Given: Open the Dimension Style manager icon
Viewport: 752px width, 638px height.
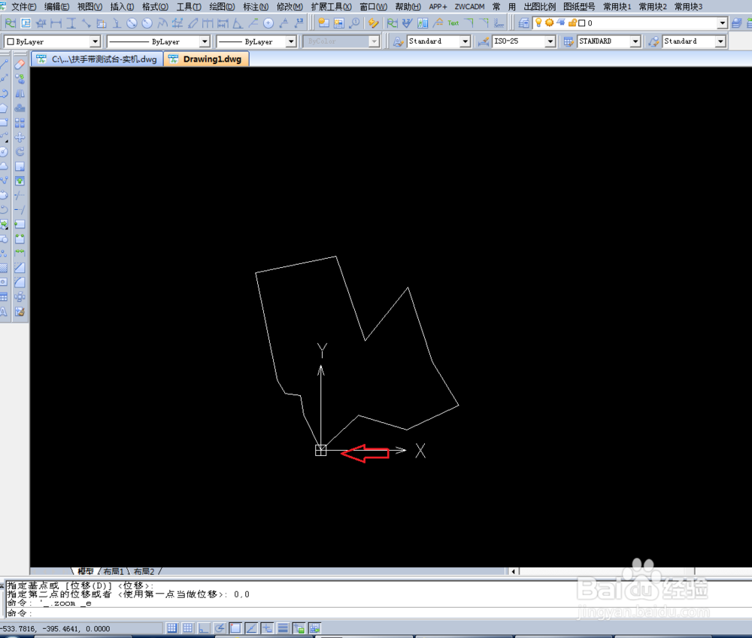Looking at the screenshot, I should point(484,41).
